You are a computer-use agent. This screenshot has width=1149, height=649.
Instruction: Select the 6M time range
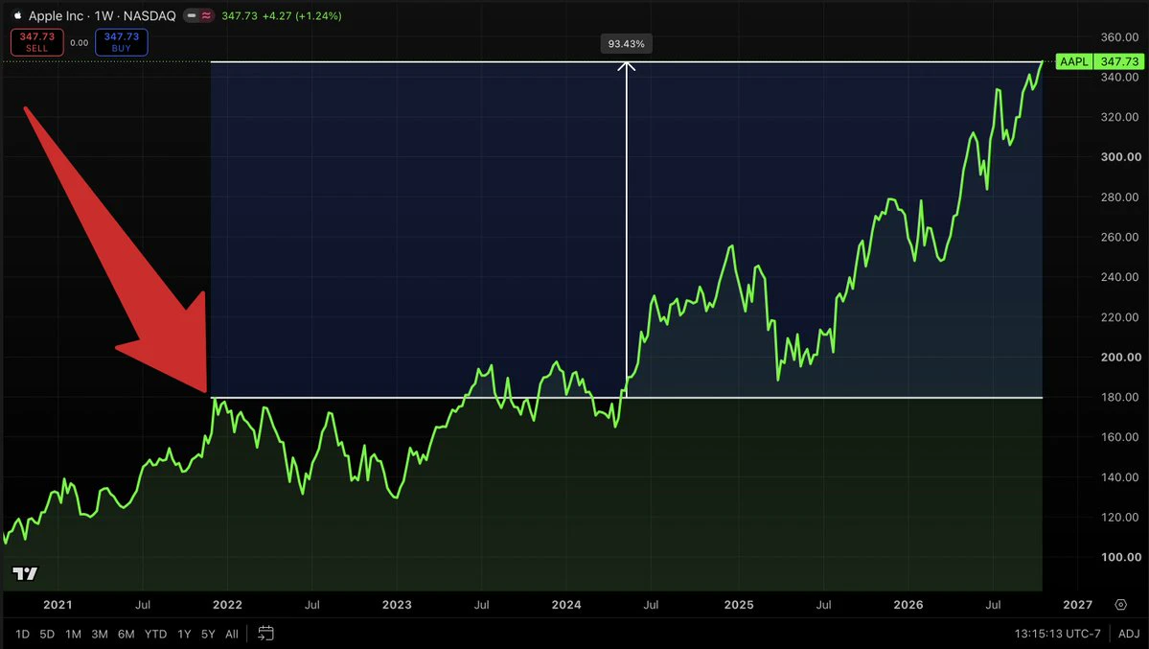tap(126, 634)
